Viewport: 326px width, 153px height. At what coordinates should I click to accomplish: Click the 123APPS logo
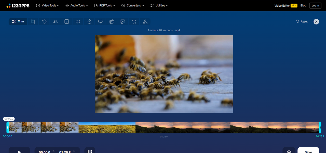click(18, 6)
